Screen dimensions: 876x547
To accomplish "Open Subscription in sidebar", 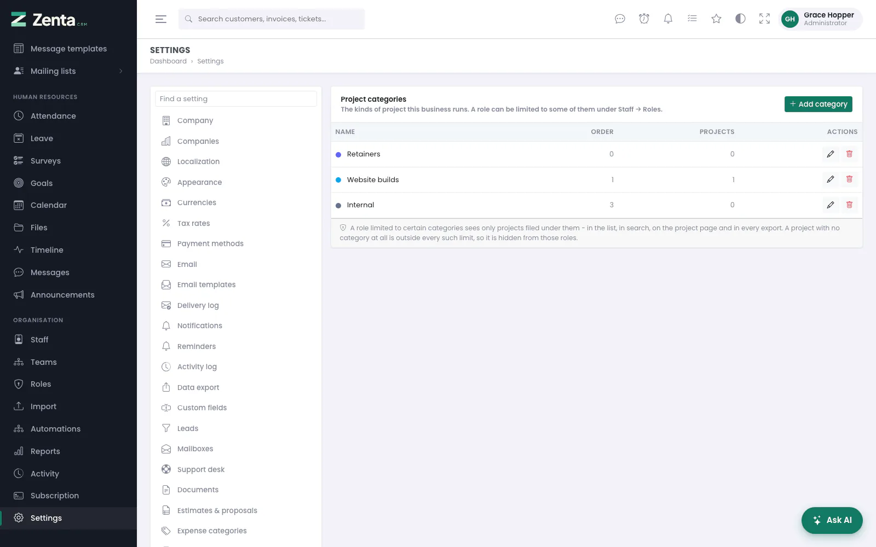I will click(68, 496).
